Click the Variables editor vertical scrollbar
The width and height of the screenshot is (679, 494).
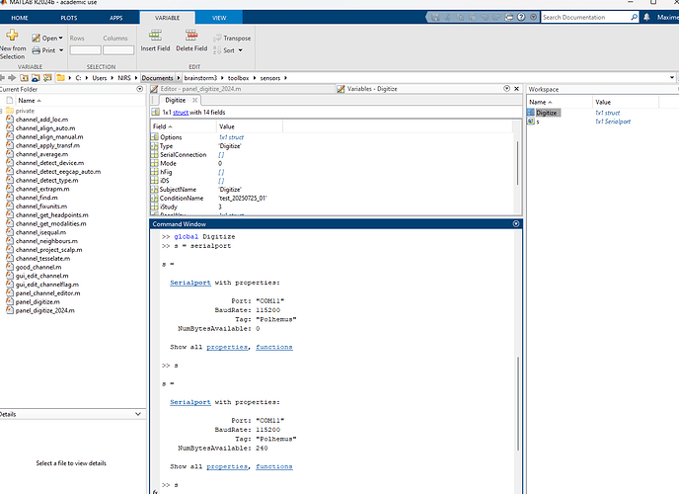point(517,162)
